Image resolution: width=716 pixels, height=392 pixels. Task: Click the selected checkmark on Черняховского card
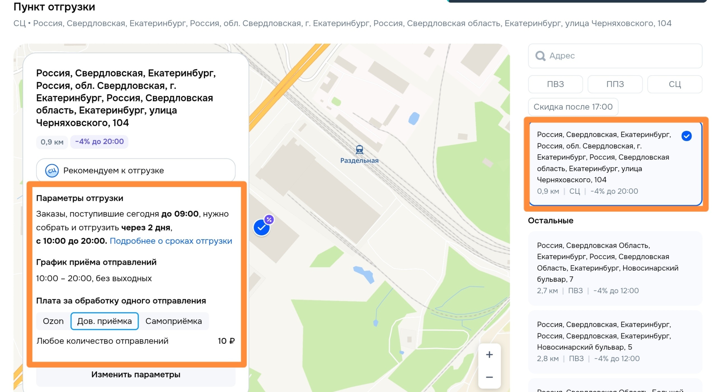686,136
